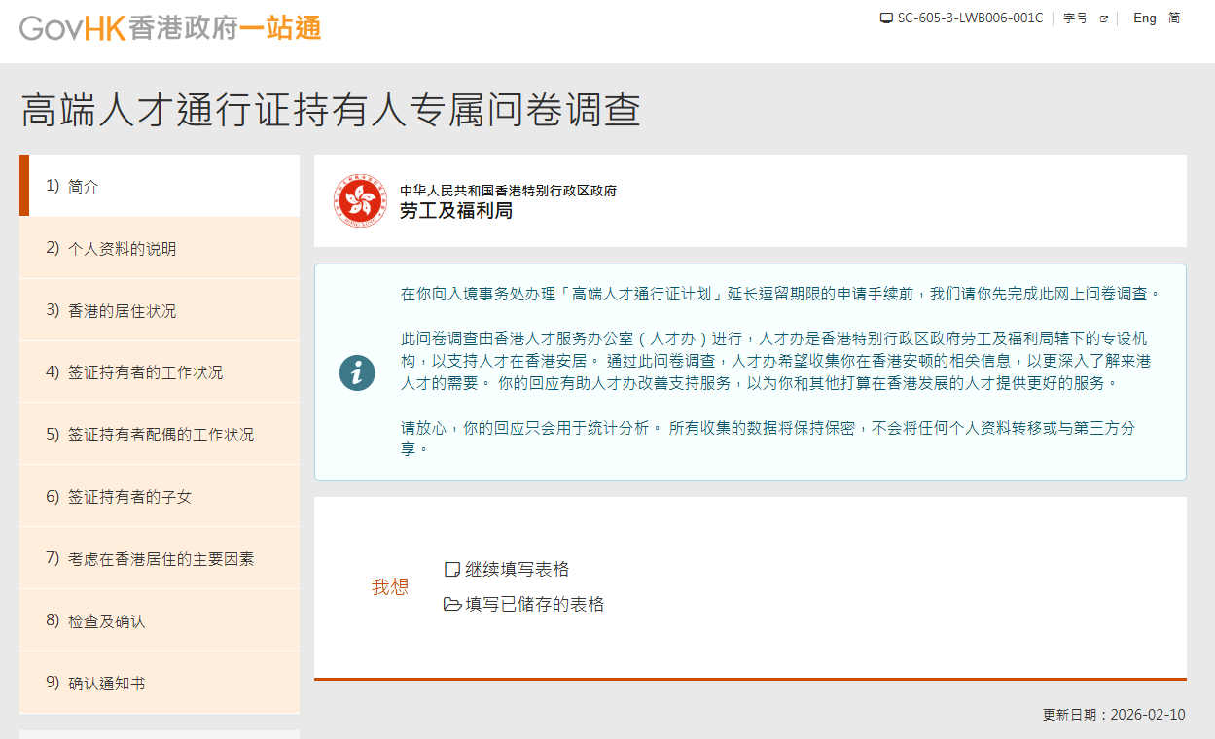The image size is (1215, 739).
Task: Click the open folder icon beside 填写已储存的表格
Action: 450,603
